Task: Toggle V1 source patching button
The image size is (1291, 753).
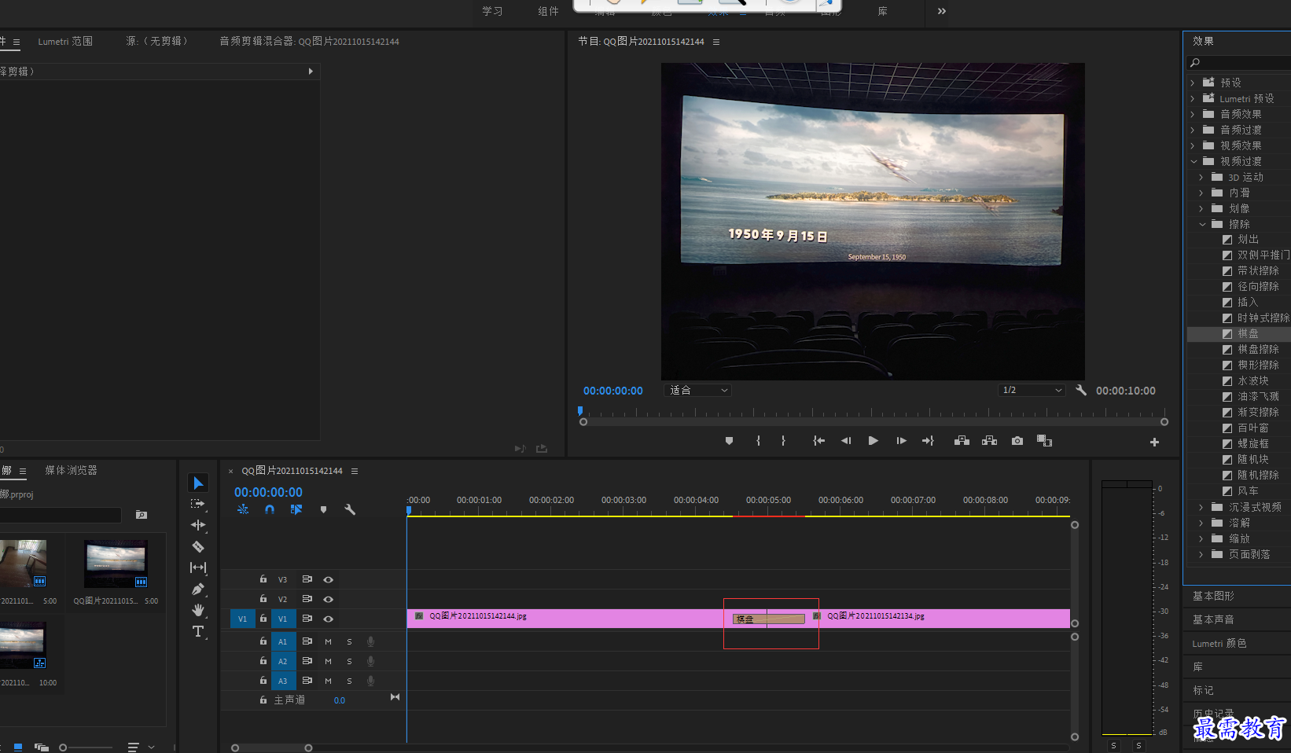Action: (242, 619)
